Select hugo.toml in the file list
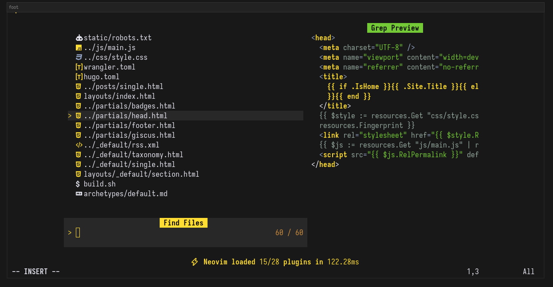Screen dimensions: 553x287 point(101,77)
